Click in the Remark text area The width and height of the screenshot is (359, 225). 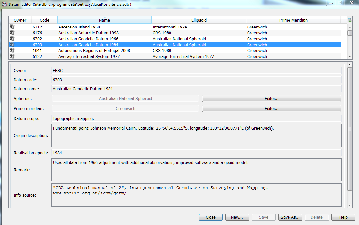(196, 170)
